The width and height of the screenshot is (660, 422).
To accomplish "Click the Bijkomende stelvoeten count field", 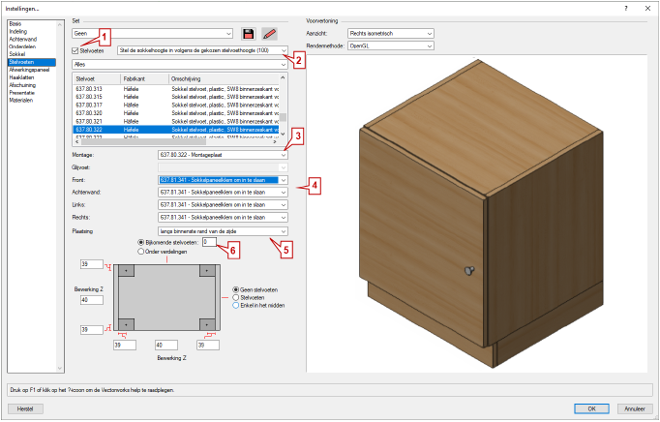I will pos(210,242).
